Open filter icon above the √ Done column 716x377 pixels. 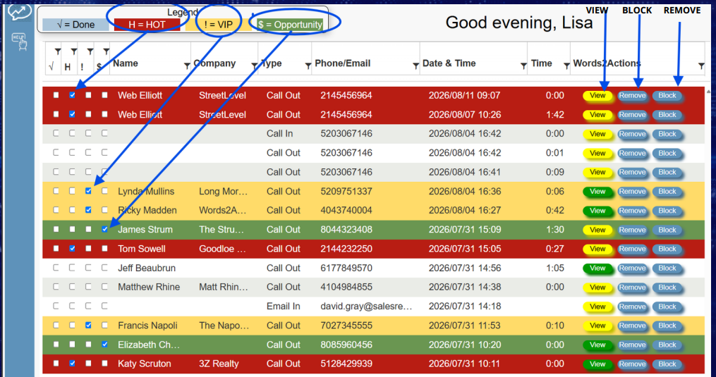58,51
